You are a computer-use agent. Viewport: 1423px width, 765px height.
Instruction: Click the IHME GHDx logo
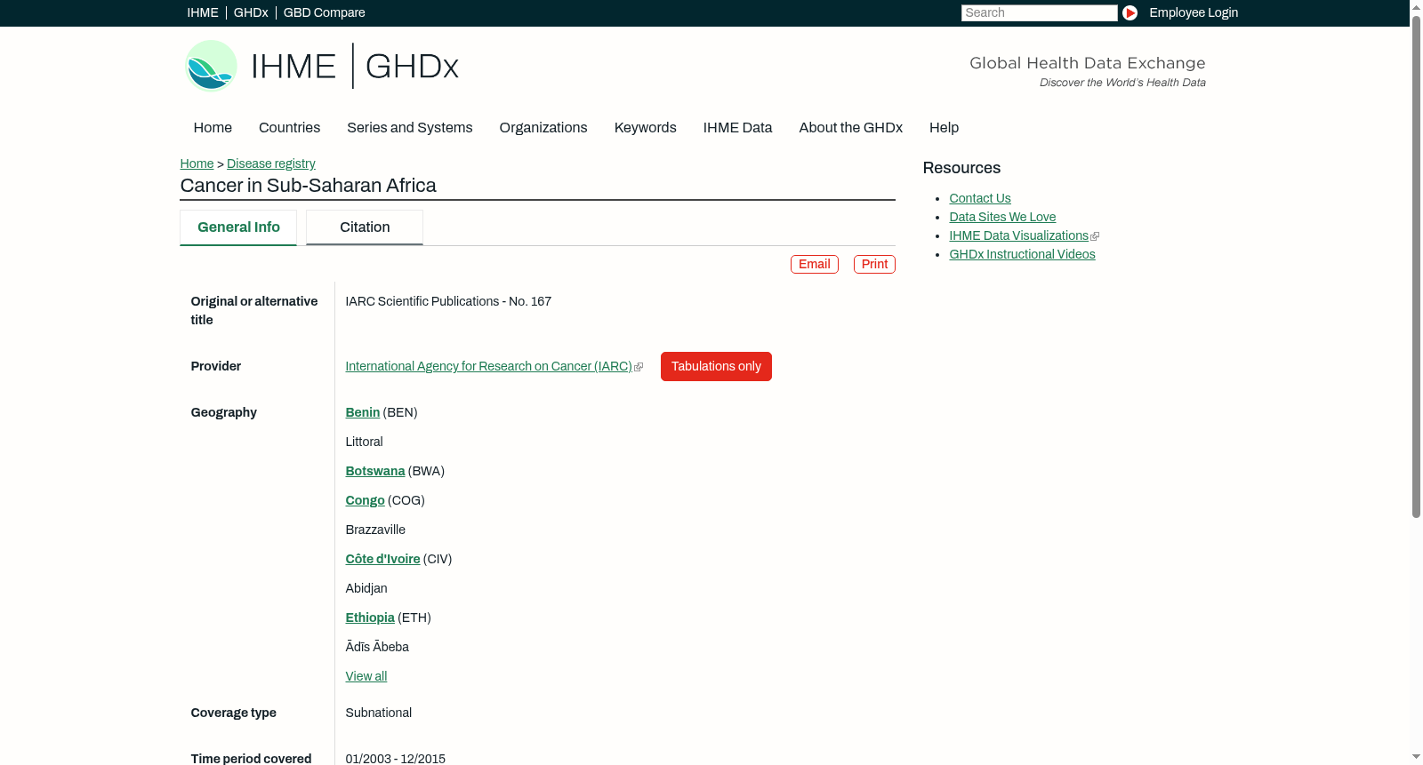(x=321, y=66)
